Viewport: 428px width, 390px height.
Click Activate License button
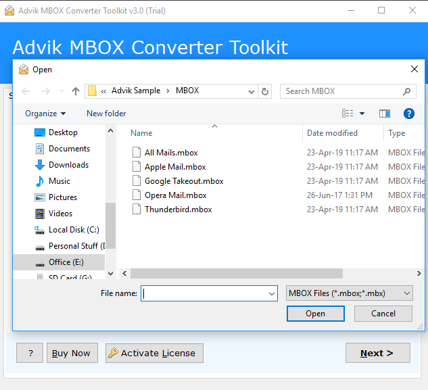[154, 353]
